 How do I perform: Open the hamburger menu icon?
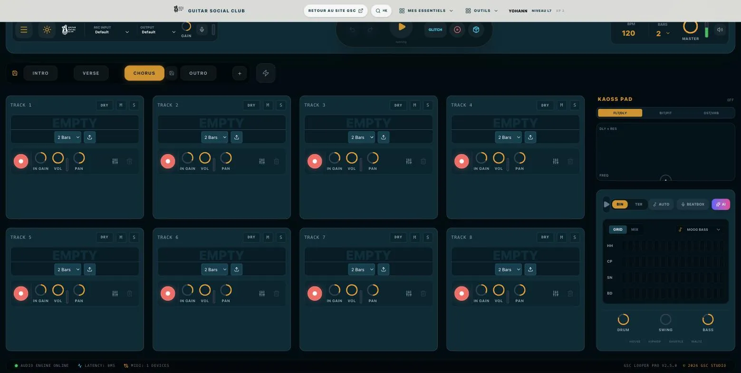(24, 29)
